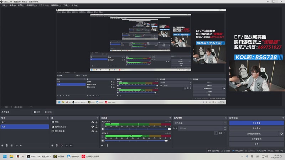The height and width of the screenshot is (160, 285).
Task: Adjust the 麦克风/Aux volume slider
Action: click(138, 129)
